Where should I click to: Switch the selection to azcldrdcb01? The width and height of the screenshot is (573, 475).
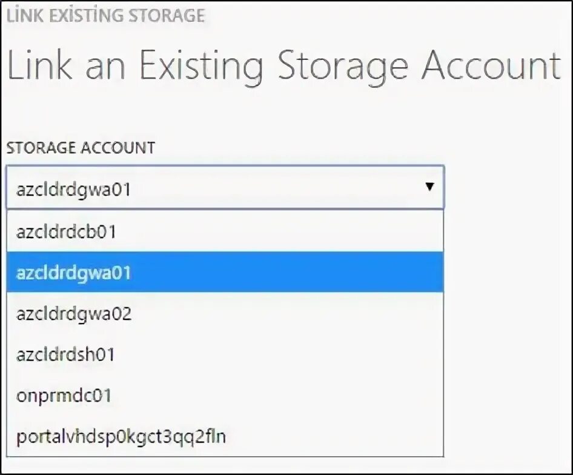click(x=67, y=231)
